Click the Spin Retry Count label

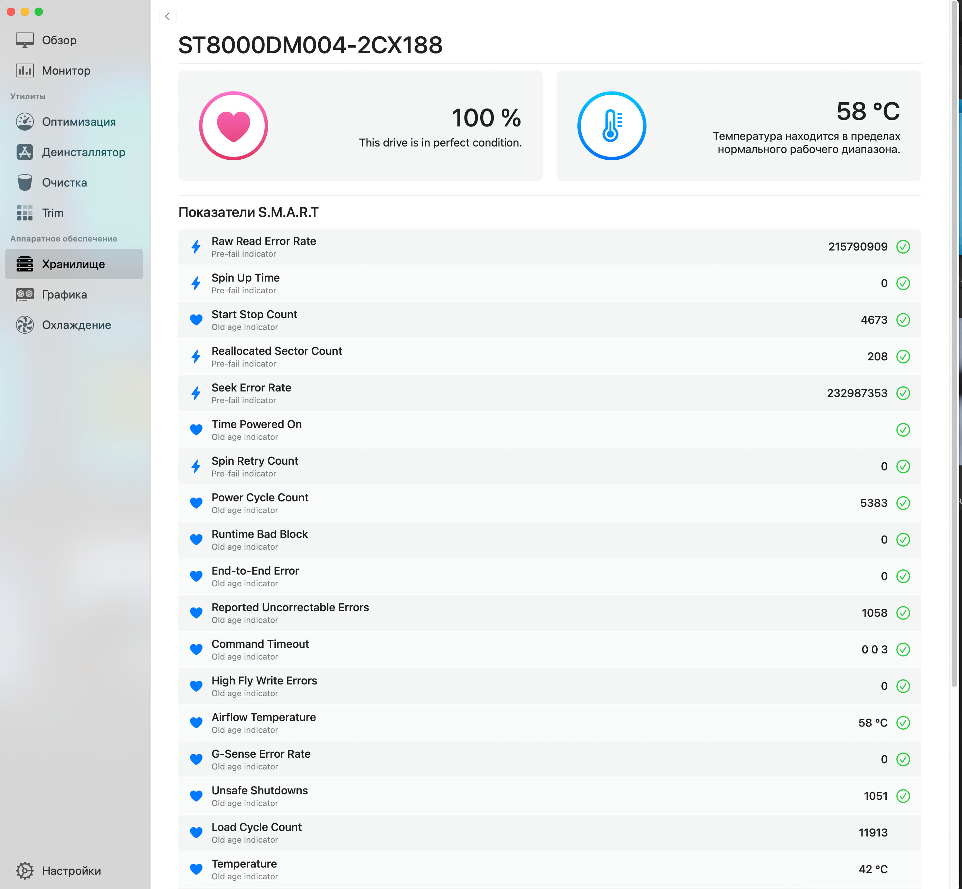tap(255, 460)
